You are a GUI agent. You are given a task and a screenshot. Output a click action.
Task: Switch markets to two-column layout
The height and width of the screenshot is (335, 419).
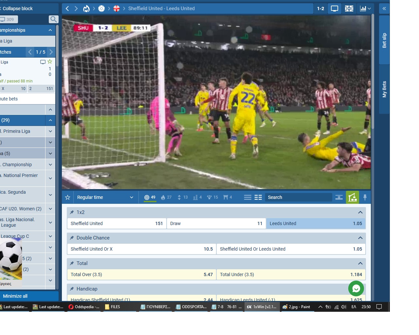pos(258,197)
